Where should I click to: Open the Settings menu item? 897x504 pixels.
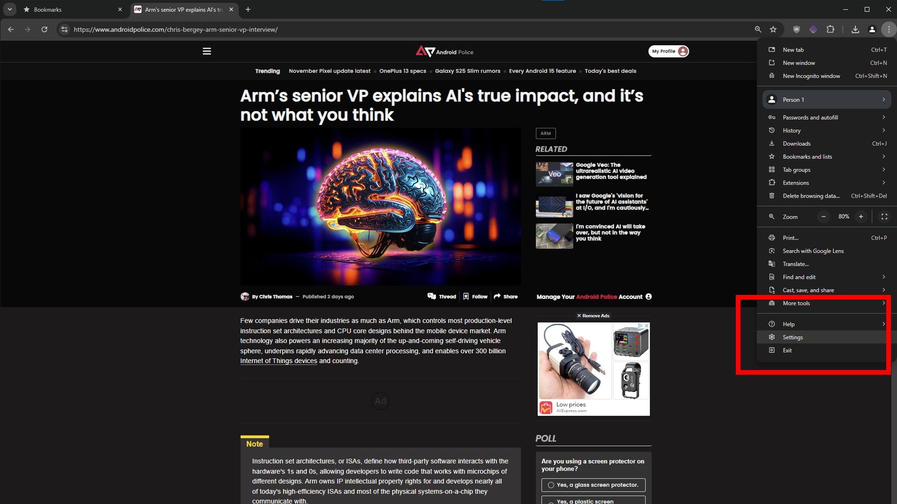[793, 336]
